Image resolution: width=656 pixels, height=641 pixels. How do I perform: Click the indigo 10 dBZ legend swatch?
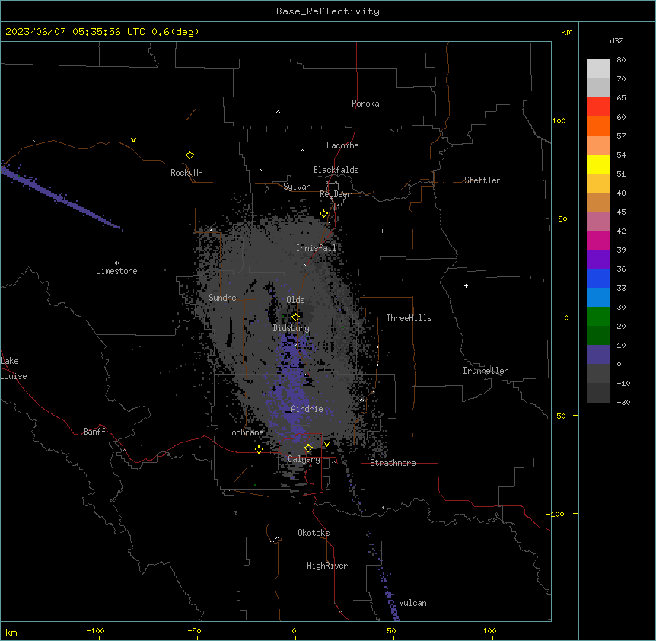pyautogui.click(x=598, y=355)
